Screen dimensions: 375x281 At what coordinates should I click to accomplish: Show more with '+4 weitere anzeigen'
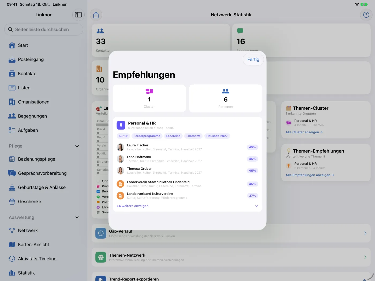[x=133, y=206]
